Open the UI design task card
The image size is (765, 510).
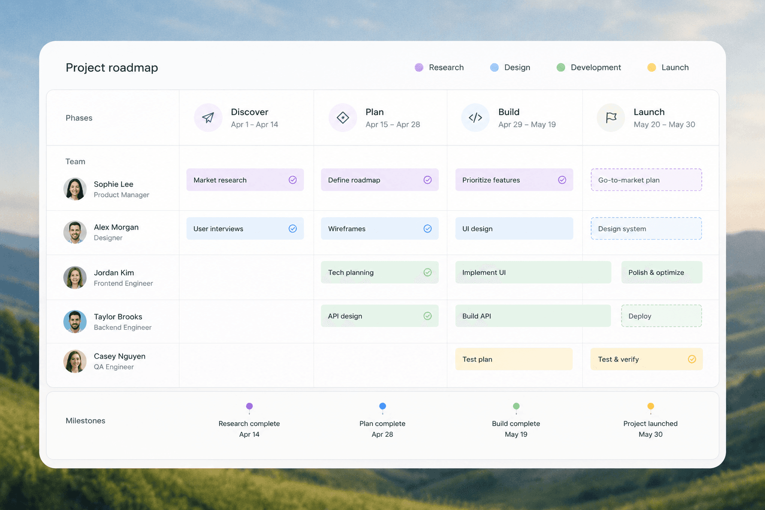pos(514,229)
